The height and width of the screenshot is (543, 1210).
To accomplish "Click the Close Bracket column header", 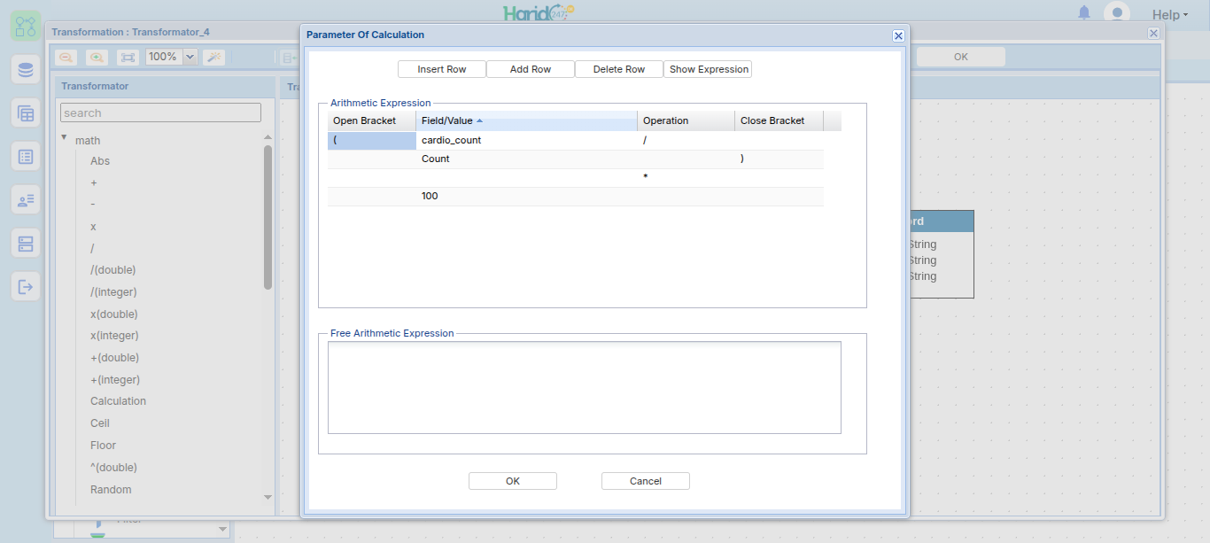I will 780,120.
